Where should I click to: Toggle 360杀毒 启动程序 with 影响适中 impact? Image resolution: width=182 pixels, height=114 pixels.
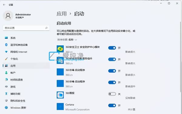[112, 83]
